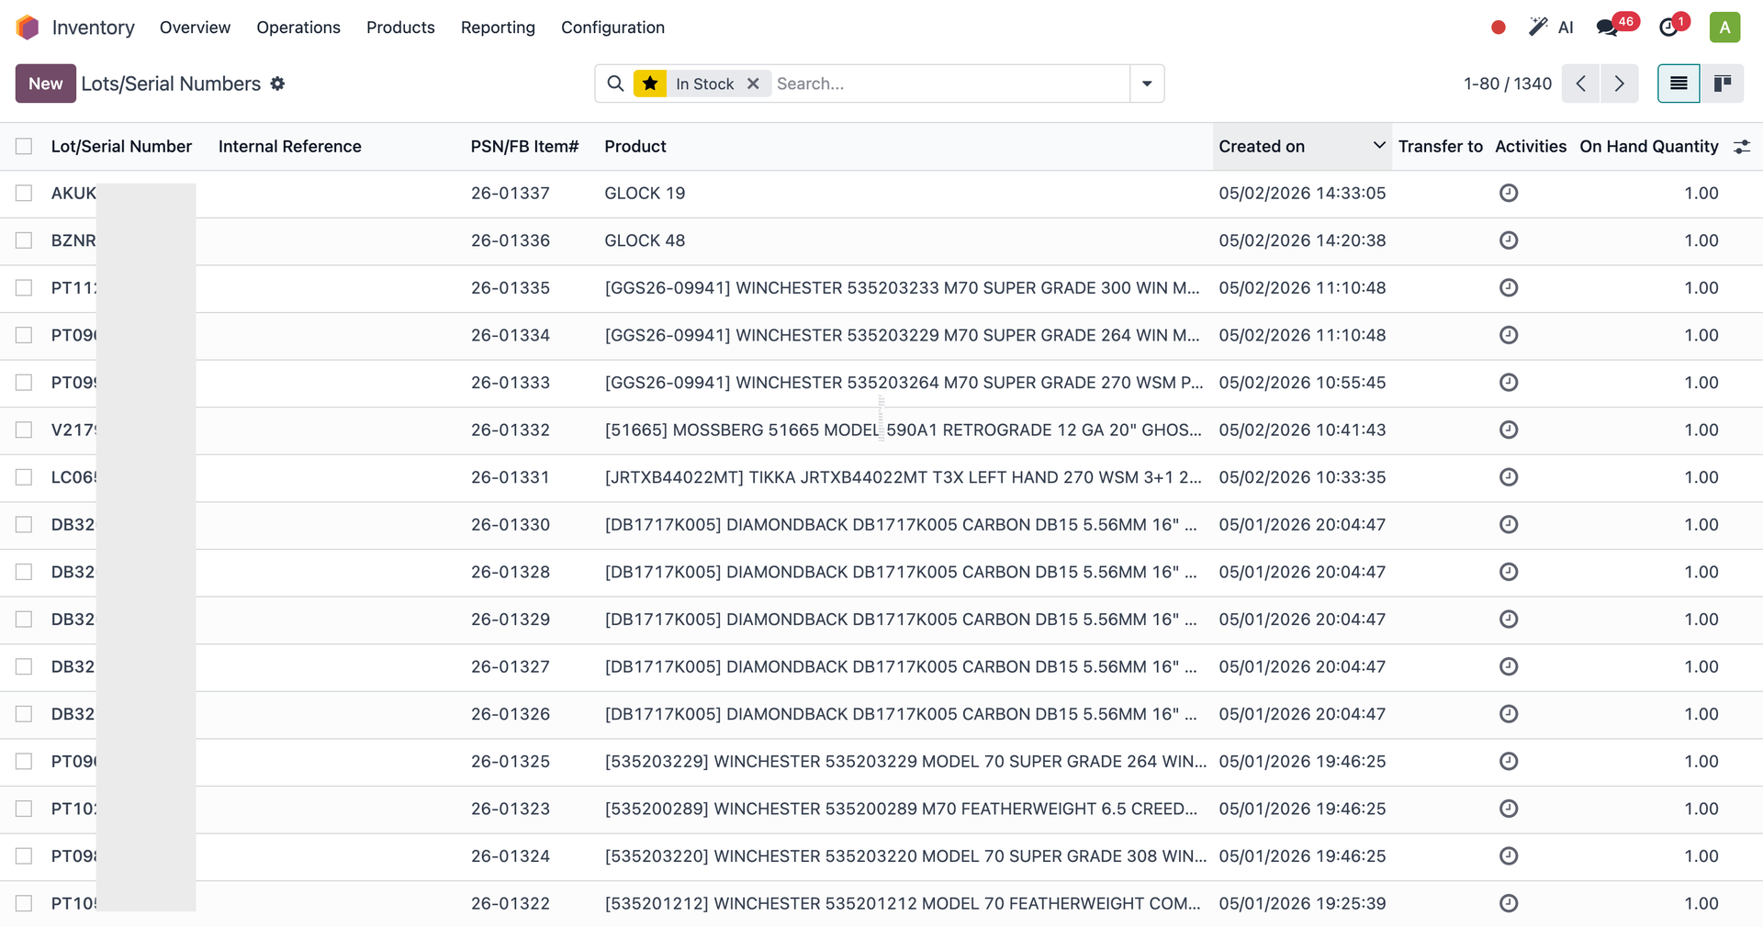Click the MOSSBERG 51665 product cell

tap(903, 430)
